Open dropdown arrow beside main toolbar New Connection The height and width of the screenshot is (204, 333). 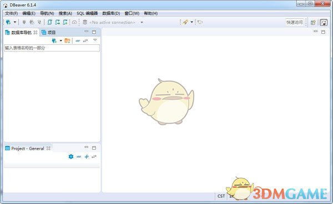tap(15, 22)
